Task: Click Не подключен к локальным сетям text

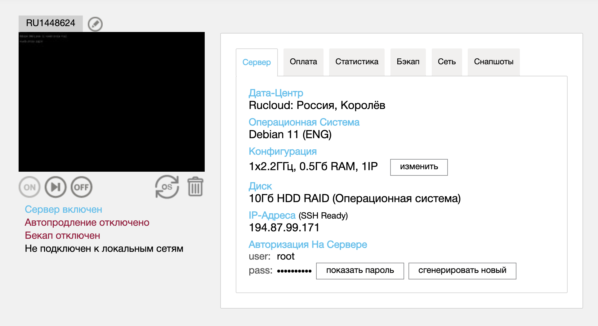Action: tap(104, 248)
